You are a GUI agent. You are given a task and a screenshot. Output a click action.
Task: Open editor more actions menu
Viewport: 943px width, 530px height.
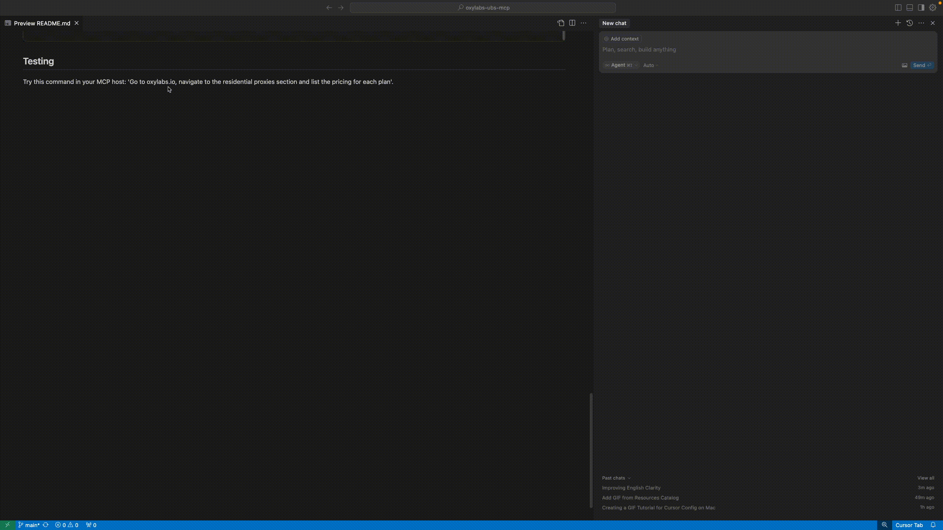[x=583, y=23]
